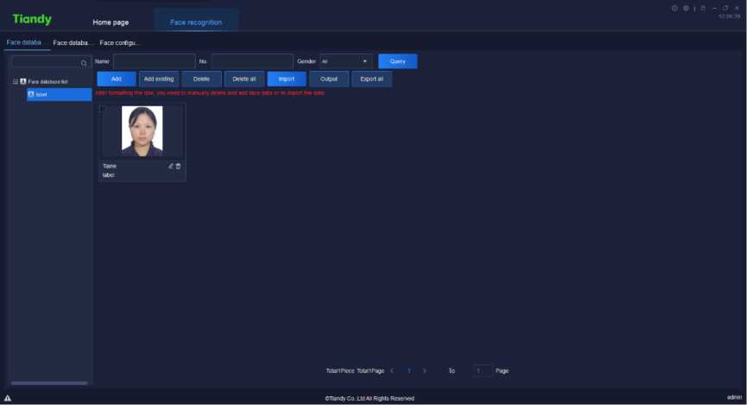The width and height of the screenshot is (747, 405).
Task: Click the Name input field
Action: coord(154,61)
